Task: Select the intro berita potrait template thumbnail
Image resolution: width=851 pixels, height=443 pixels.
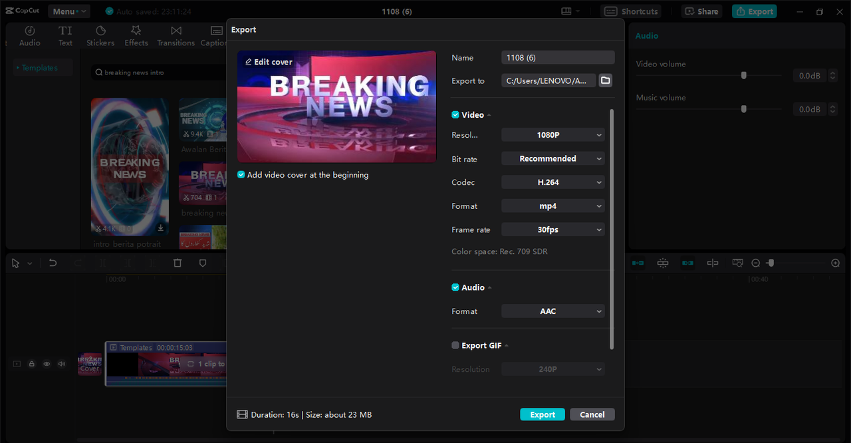Action: [130, 167]
